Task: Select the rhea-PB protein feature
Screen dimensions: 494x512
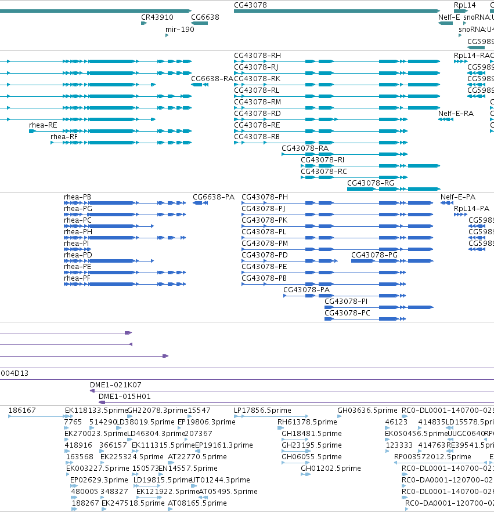Action: 125,203
